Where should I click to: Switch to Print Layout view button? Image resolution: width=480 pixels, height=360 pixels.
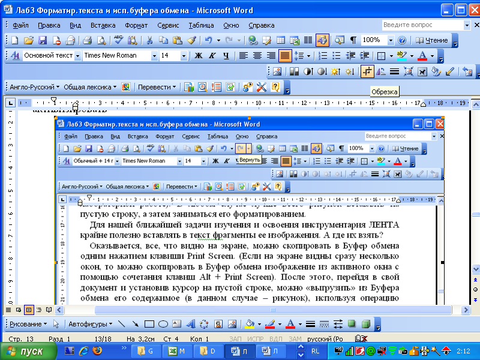tap(29, 310)
